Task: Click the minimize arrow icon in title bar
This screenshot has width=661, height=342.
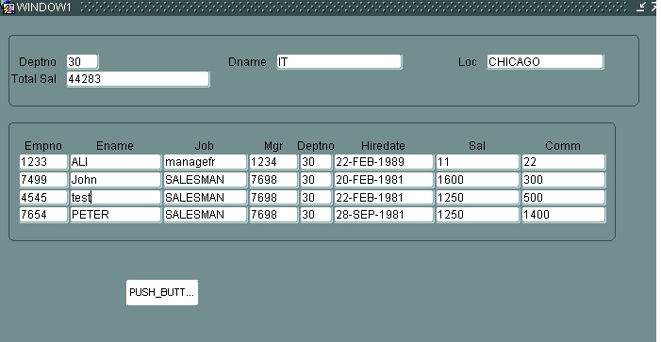Action: (x=641, y=7)
